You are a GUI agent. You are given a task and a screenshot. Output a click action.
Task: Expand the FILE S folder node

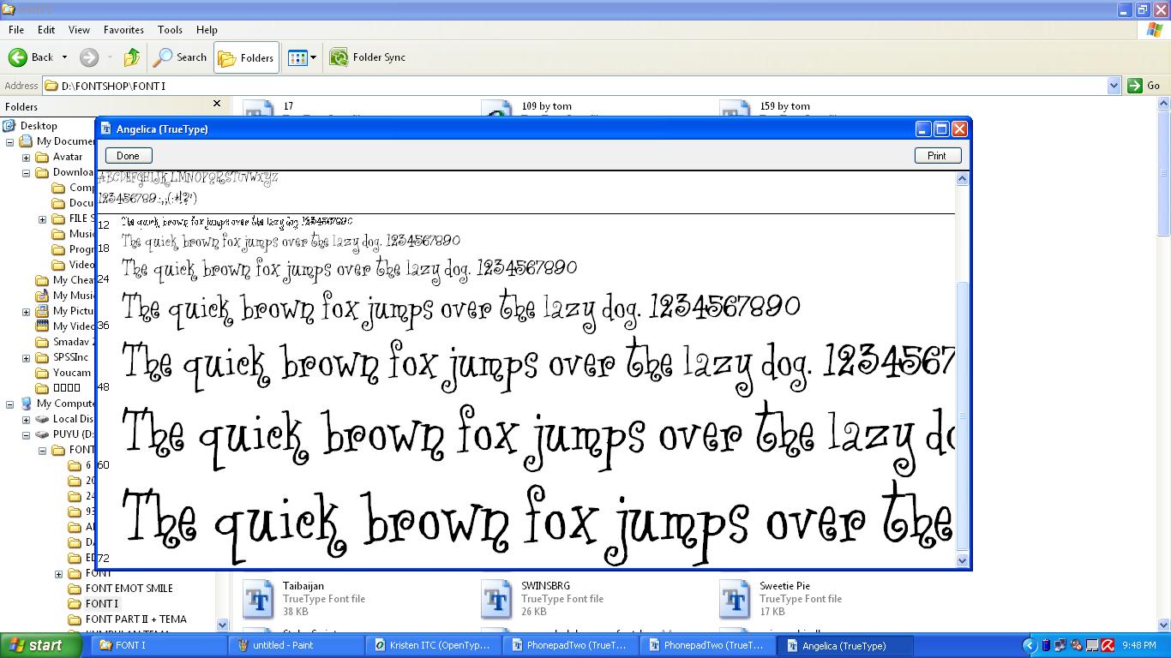click(x=42, y=218)
